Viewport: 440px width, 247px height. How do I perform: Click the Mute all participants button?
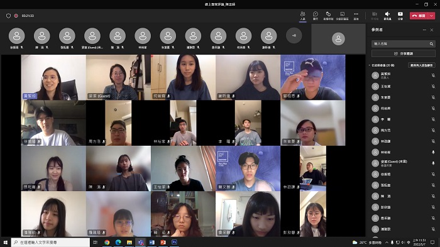422,65
